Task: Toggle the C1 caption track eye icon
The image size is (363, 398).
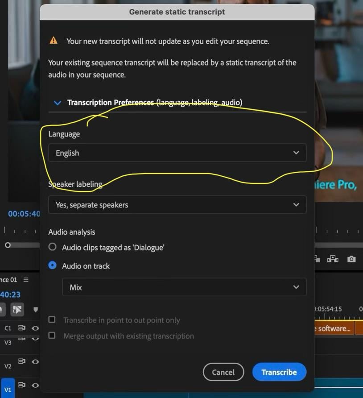Action: click(x=35, y=328)
